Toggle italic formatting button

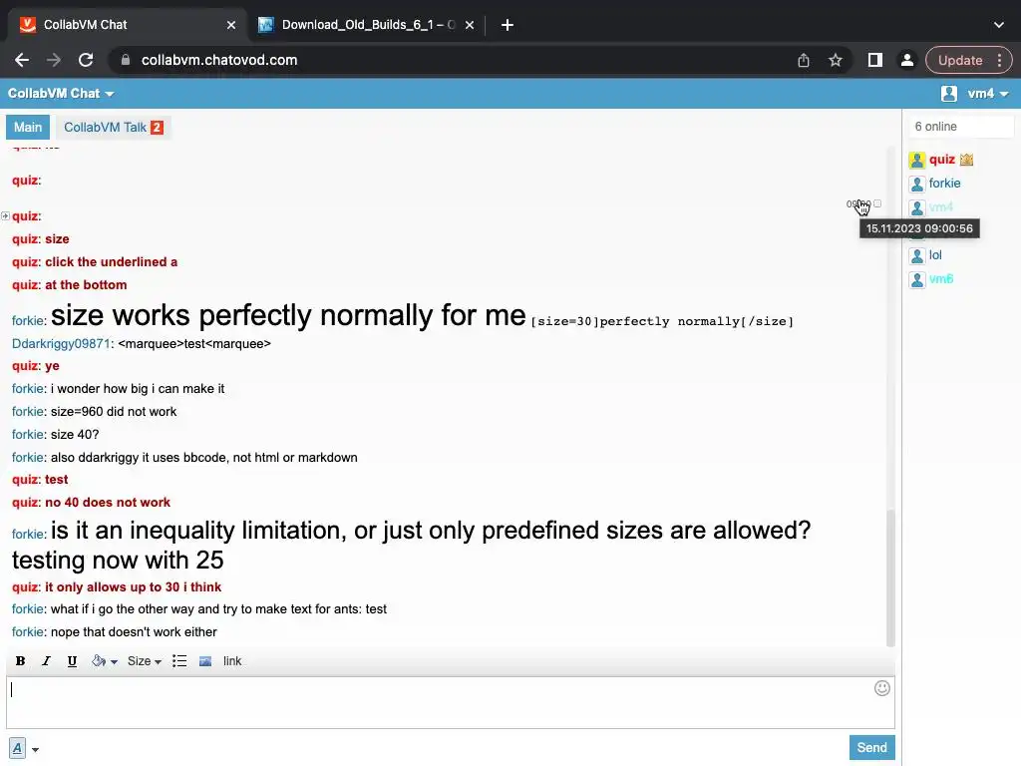(46, 661)
